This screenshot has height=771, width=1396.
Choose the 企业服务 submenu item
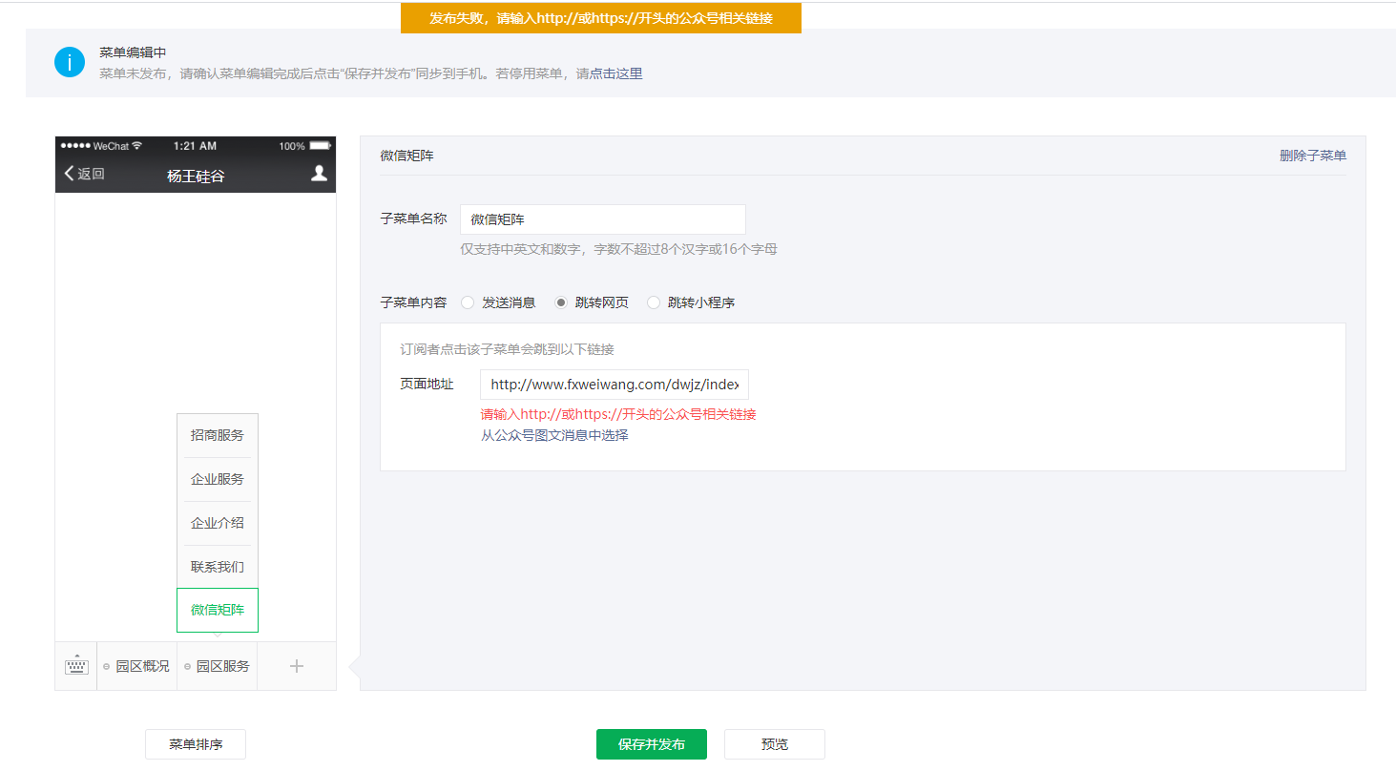pos(218,479)
